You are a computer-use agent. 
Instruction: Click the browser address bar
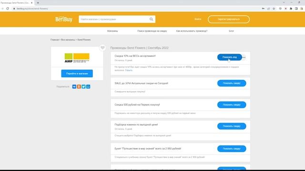coord(136,9)
